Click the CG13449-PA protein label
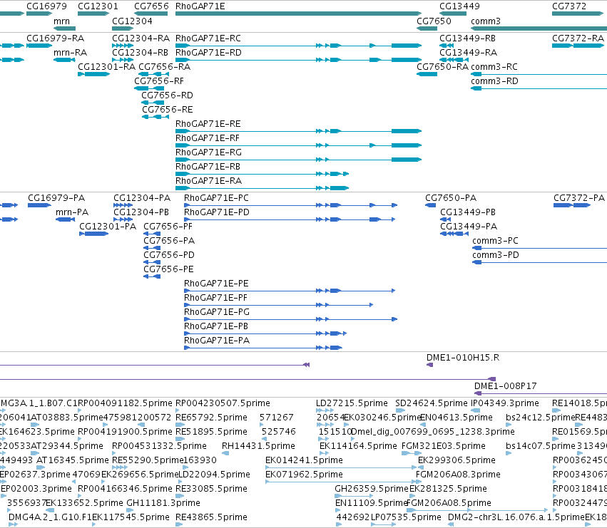 coord(469,227)
